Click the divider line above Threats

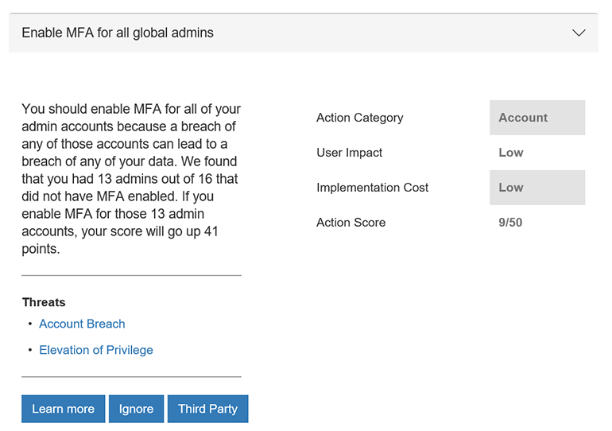pyautogui.click(x=131, y=276)
